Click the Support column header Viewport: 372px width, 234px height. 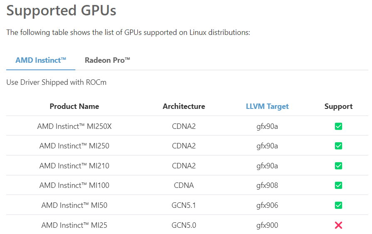(338, 106)
